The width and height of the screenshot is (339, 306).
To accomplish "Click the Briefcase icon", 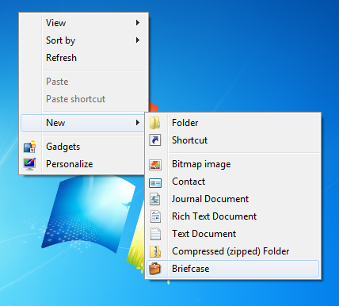I will [155, 269].
